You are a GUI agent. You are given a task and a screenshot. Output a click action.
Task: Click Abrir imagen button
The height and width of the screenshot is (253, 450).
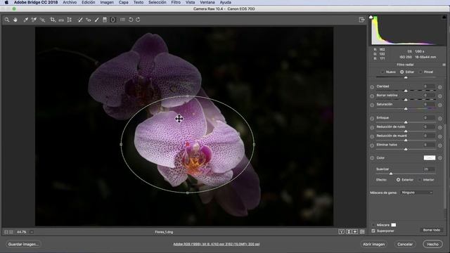pos(373,245)
